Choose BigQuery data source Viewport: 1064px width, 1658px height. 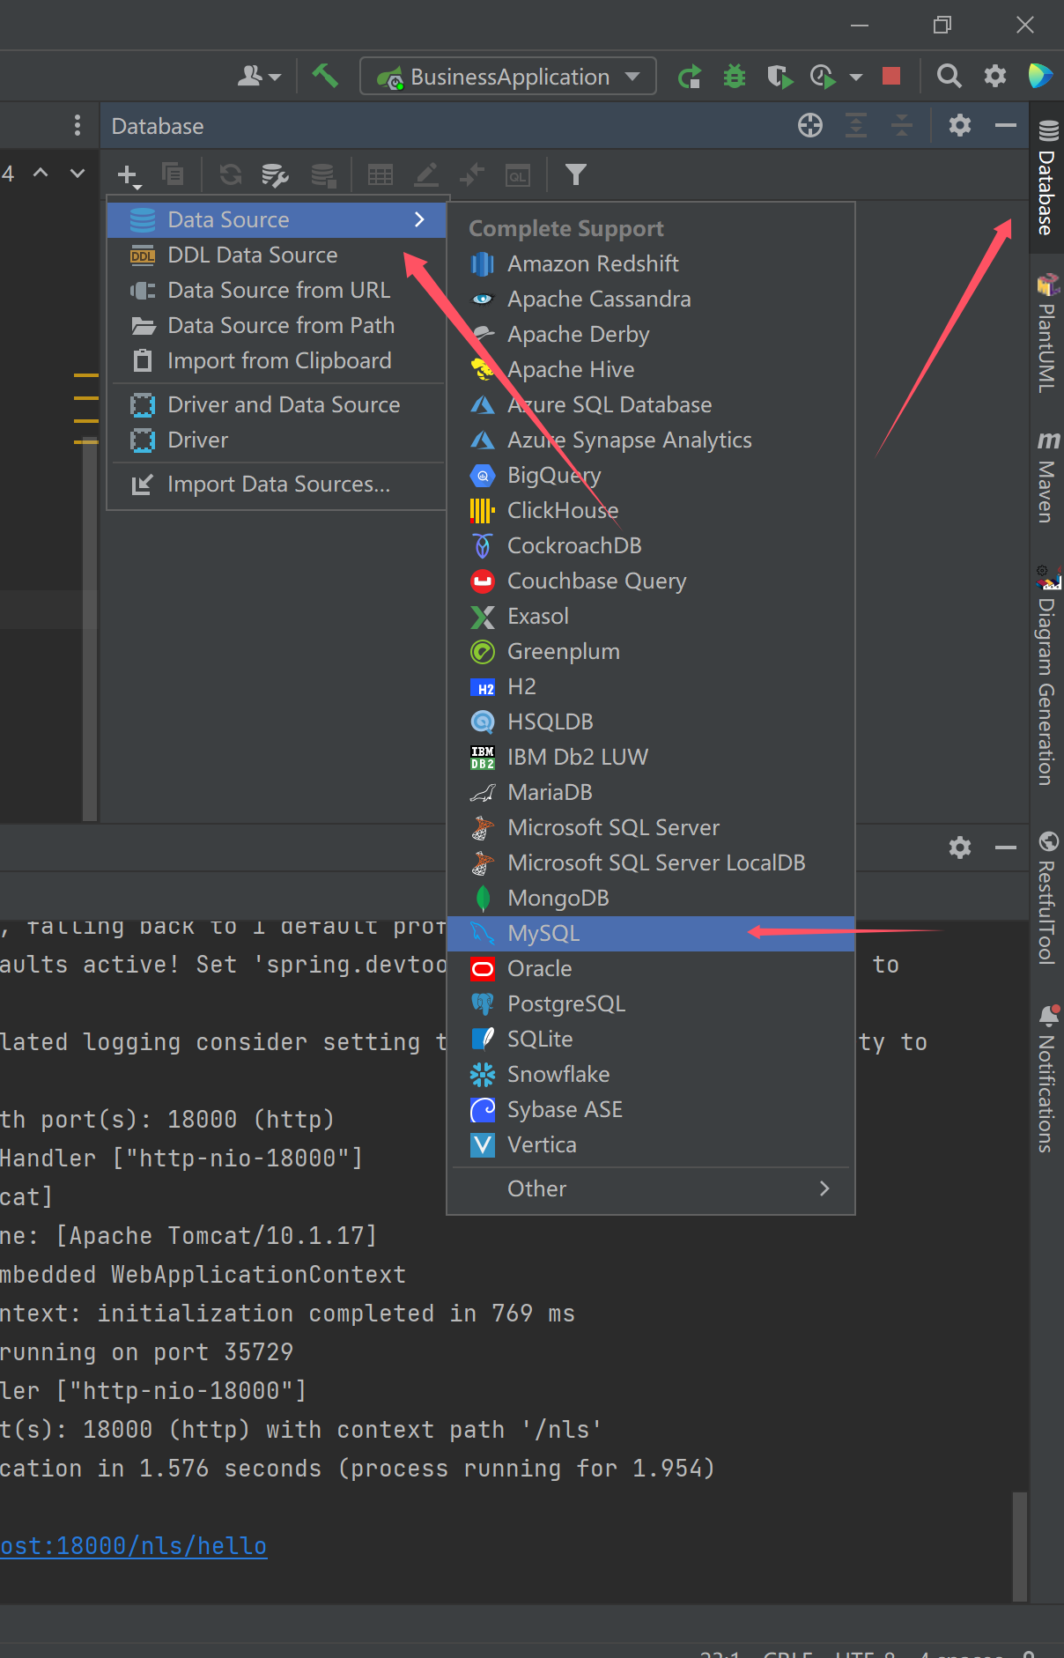click(x=651, y=475)
